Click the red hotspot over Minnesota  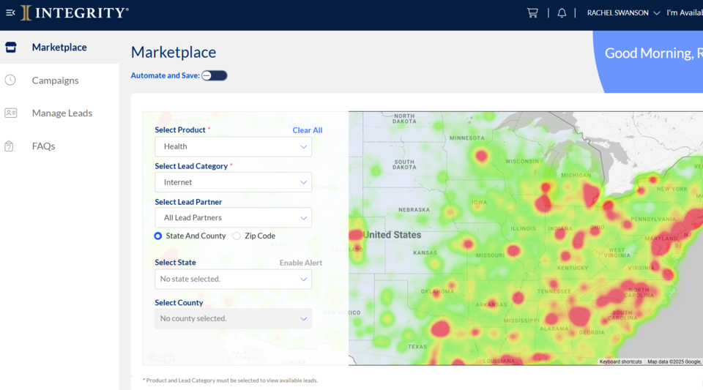click(x=482, y=156)
